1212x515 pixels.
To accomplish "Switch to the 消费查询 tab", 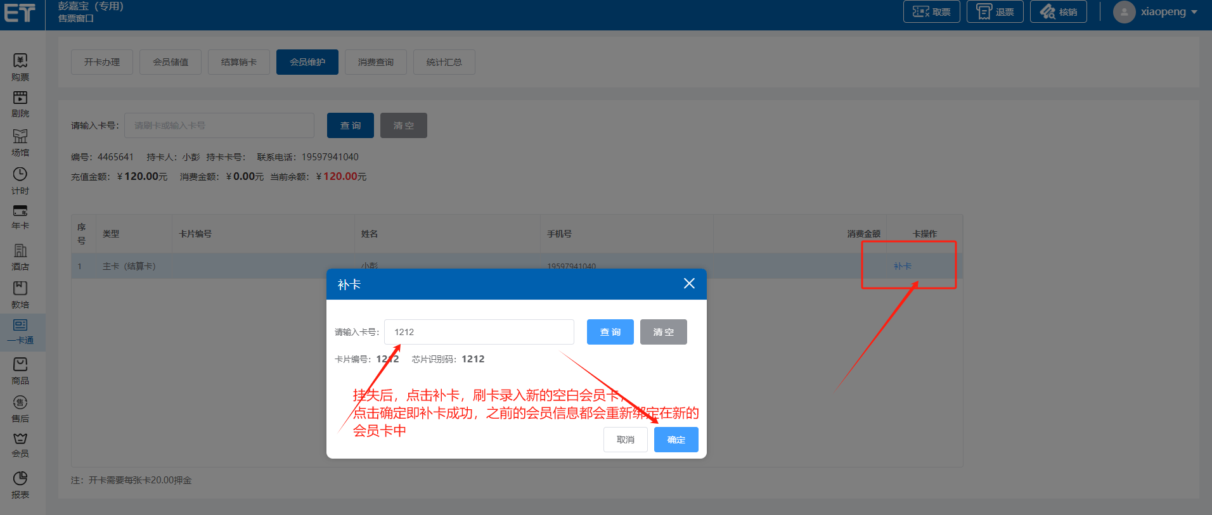I will [x=376, y=62].
